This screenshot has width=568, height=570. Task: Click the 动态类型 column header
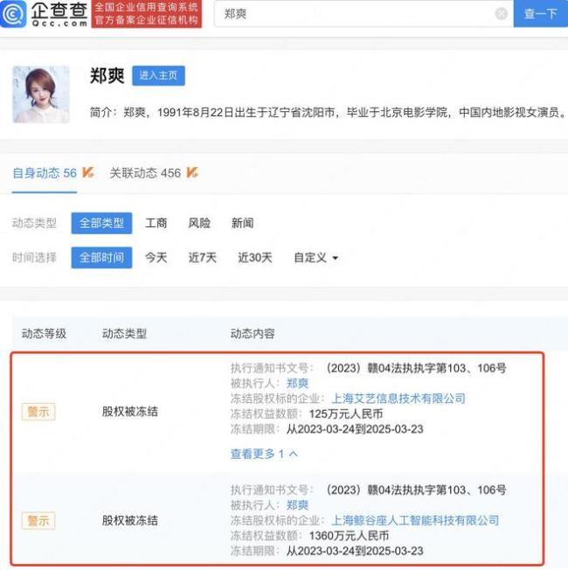pyautogui.click(x=125, y=333)
